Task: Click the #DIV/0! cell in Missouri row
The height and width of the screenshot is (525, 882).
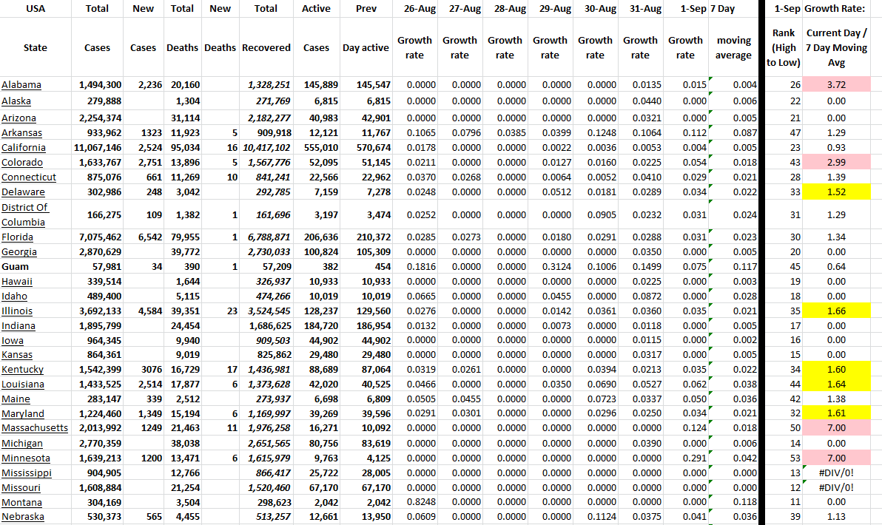Action: tap(836, 488)
